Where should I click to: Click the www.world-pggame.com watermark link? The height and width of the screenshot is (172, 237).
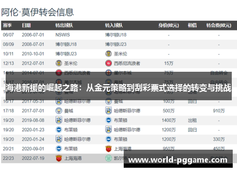(x=178, y=160)
